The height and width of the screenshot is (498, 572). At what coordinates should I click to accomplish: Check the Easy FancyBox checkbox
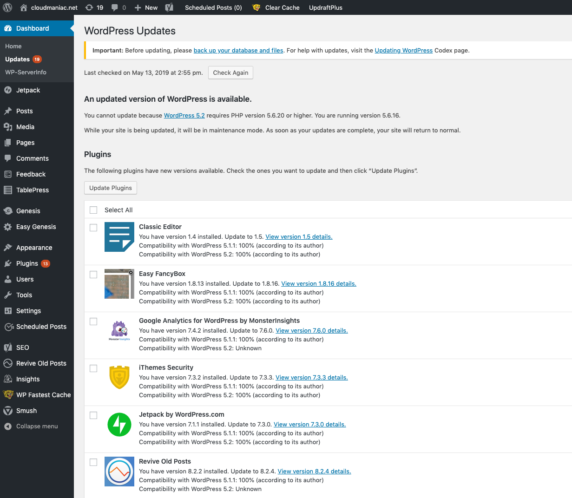click(x=93, y=275)
